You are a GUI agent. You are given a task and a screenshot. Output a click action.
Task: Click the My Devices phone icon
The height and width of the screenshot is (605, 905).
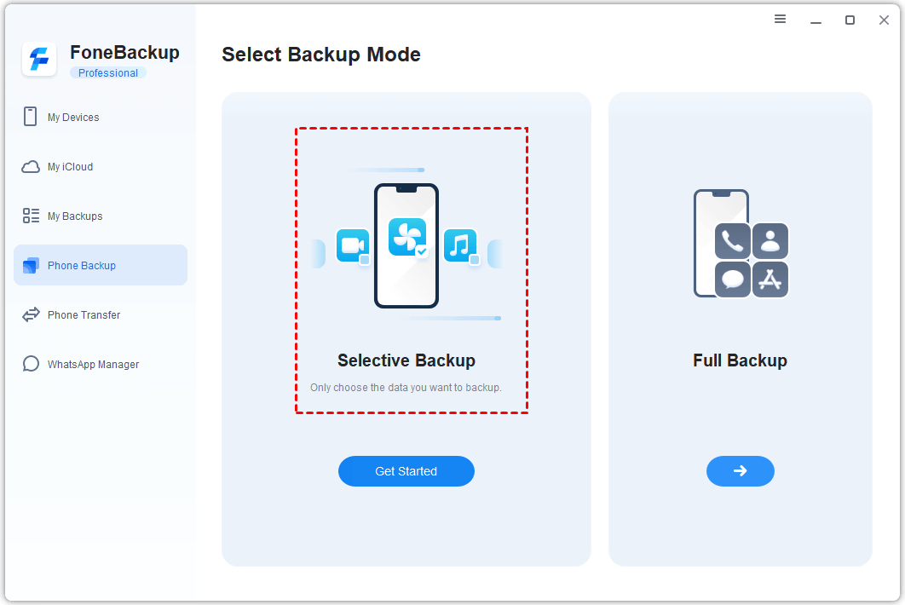(x=31, y=117)
